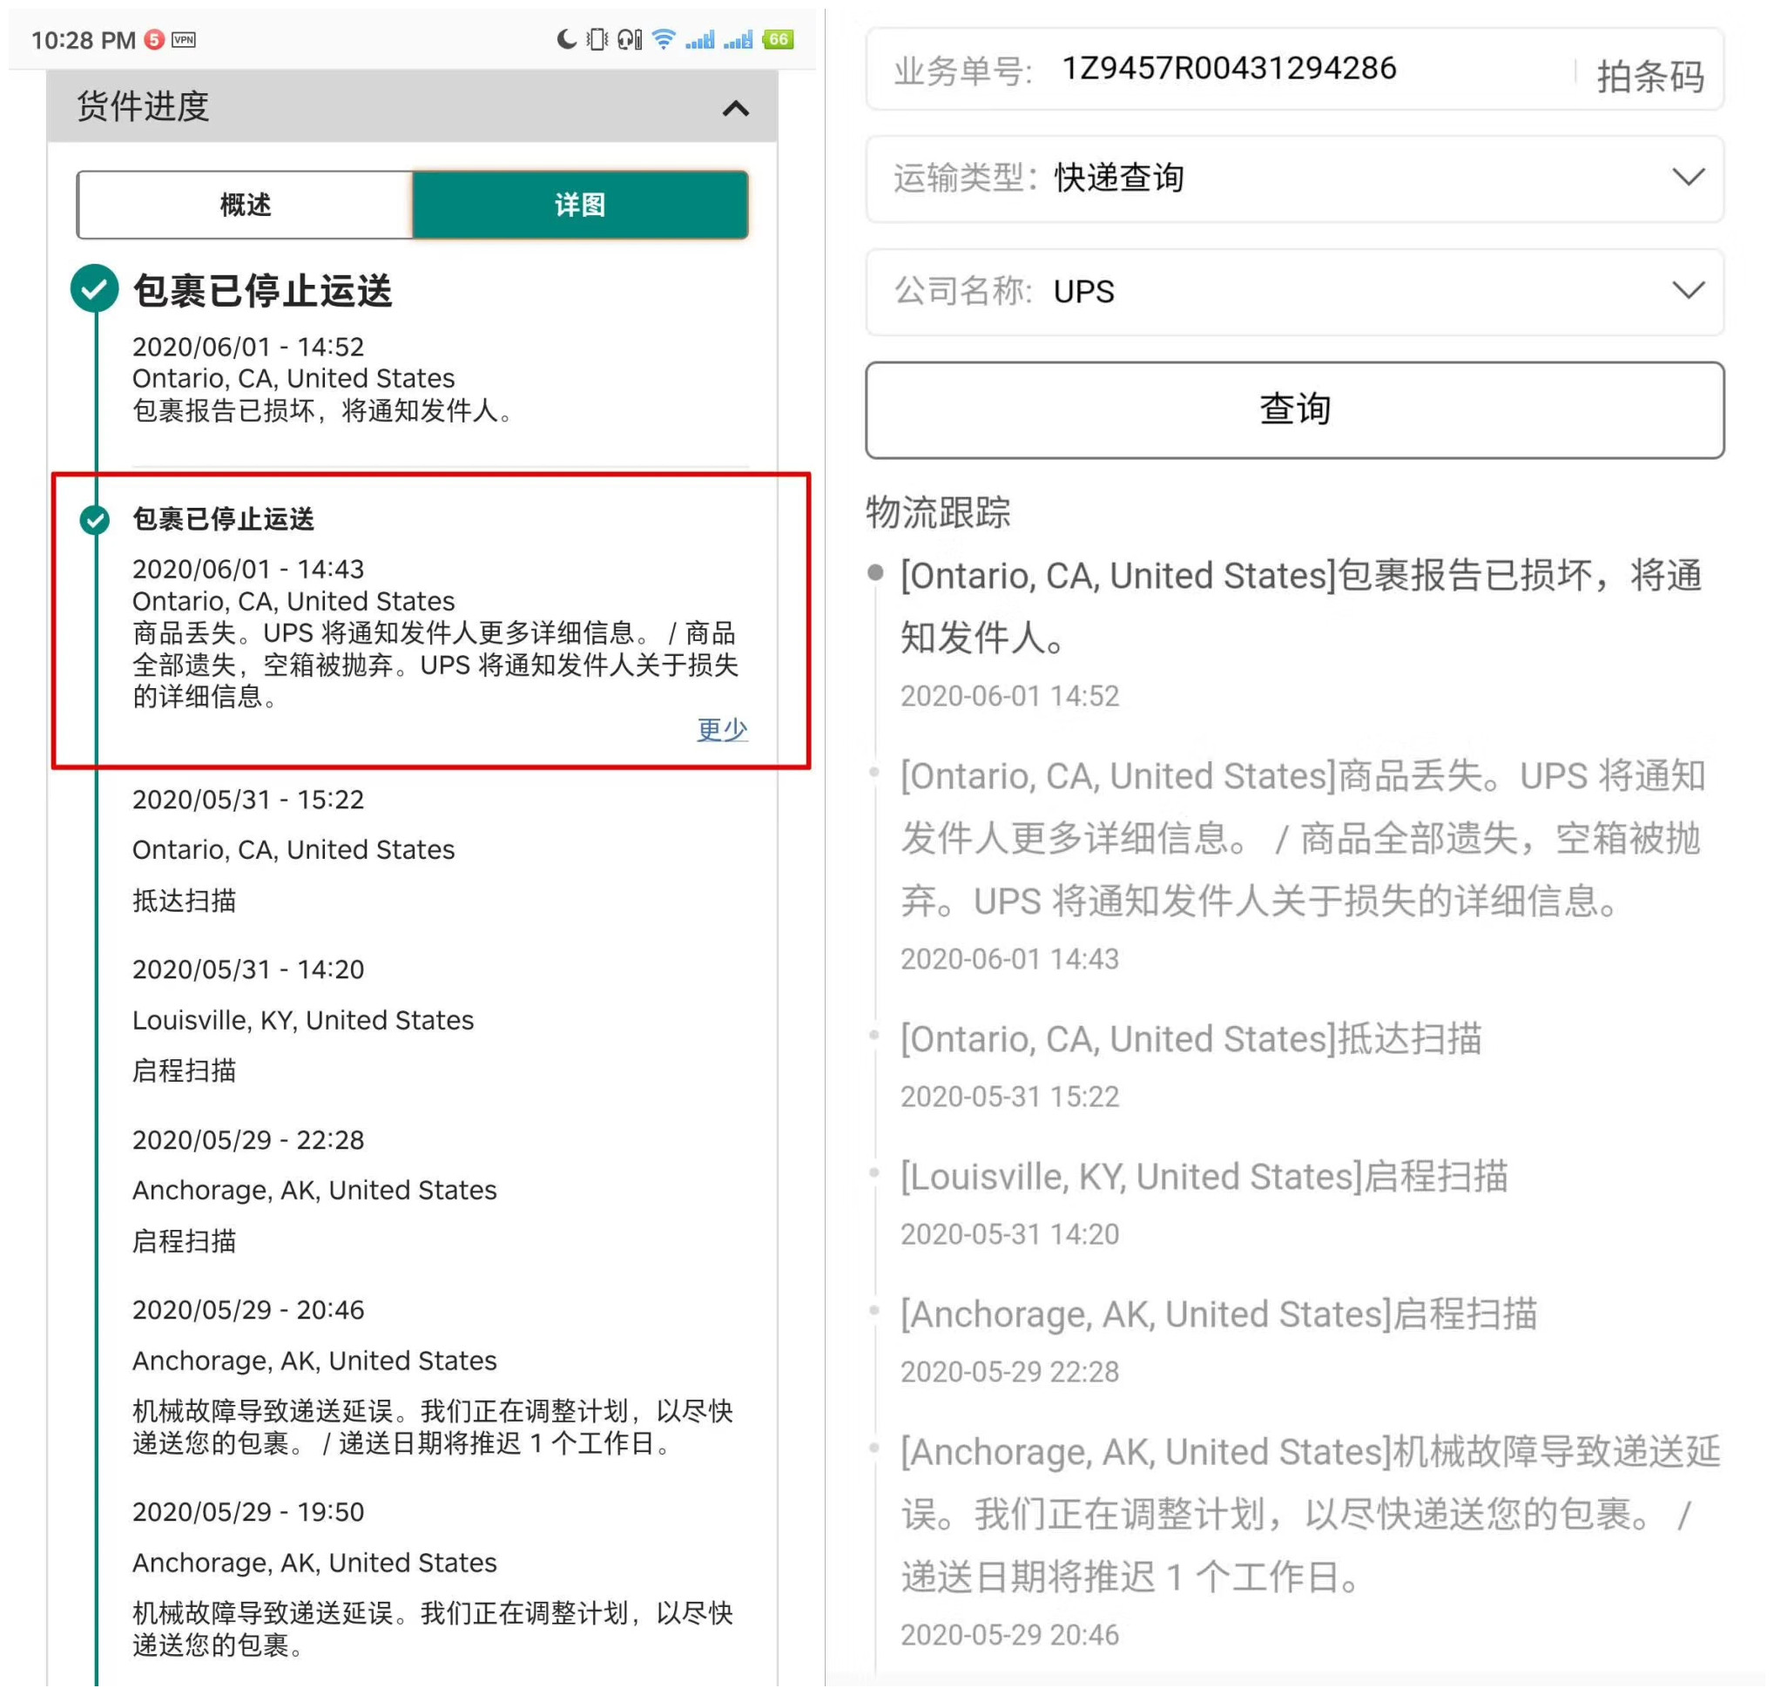Tap the second cellular signal icon
The width and height of the screenshot is (1774, 1695).
[737, 40]
